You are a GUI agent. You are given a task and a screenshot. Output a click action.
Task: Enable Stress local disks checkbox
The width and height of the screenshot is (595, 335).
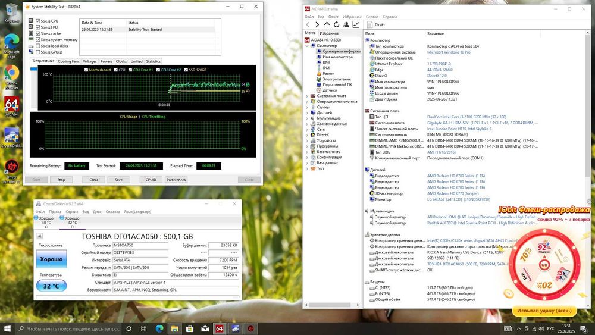point(38,46)
